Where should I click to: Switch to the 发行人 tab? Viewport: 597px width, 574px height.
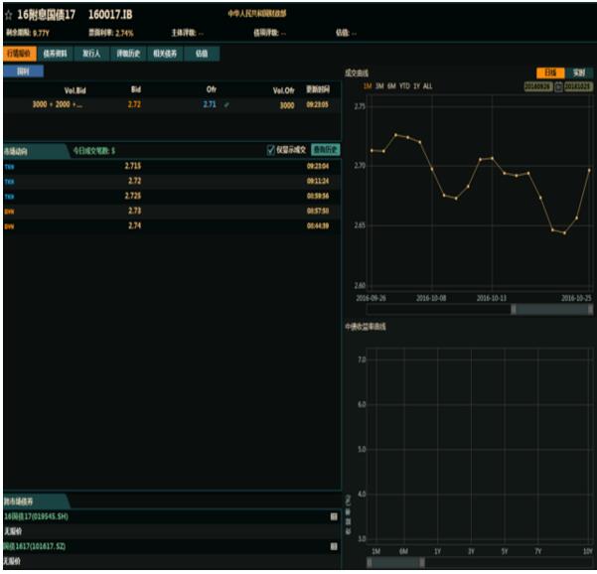pos(91,53)
